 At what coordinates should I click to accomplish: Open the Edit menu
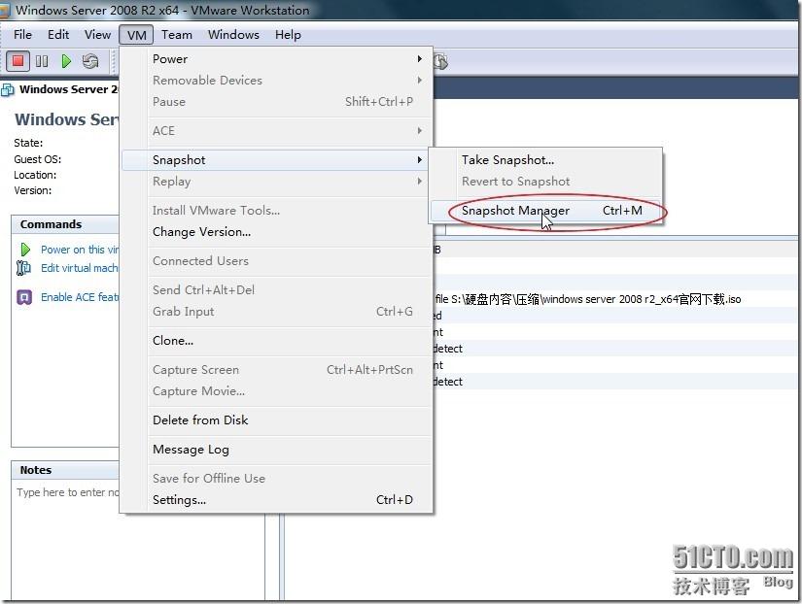[58, 35]
